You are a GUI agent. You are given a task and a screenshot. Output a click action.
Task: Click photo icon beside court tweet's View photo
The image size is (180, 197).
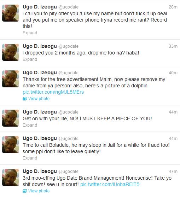pyautogui.click(x=25, y=191)
